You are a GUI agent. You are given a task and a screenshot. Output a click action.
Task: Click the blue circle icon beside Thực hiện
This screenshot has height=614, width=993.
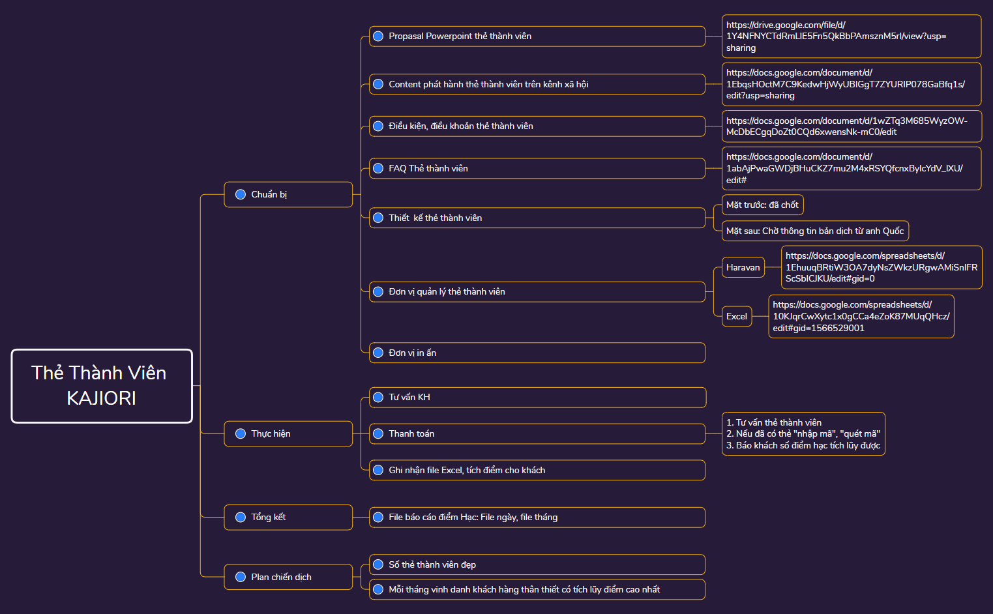coord(241,433)
